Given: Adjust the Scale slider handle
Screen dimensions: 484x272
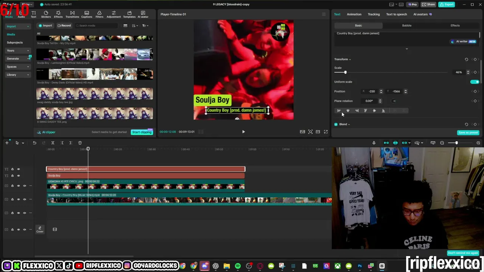Looking at the screenshot, I should pyautogui.click(x=345, y=72).
